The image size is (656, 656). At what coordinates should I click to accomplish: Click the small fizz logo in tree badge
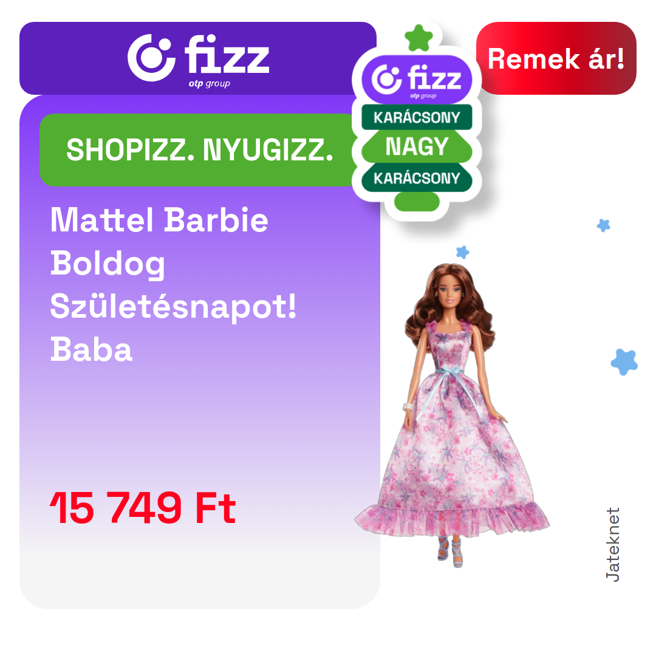[x=416, y=80]
